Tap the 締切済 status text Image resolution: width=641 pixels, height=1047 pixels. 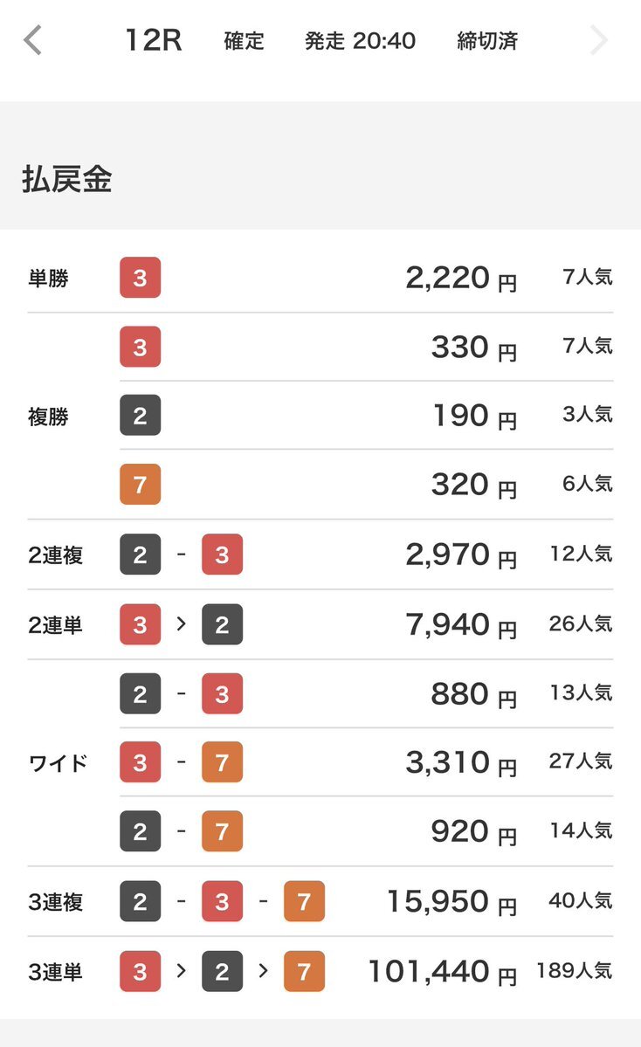tap(487, 41)
